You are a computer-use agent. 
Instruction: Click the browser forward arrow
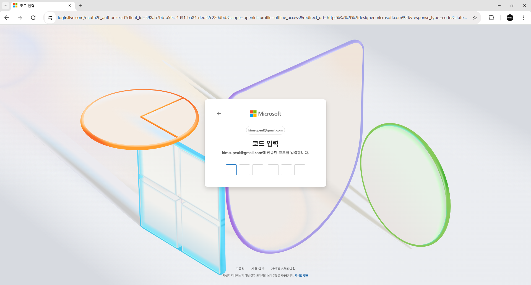click(20, 18)
